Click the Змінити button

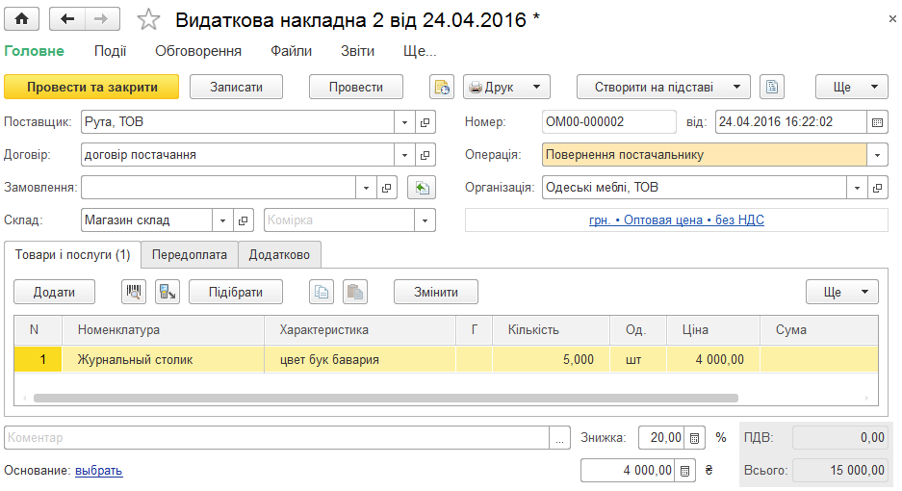click(436, 292)
